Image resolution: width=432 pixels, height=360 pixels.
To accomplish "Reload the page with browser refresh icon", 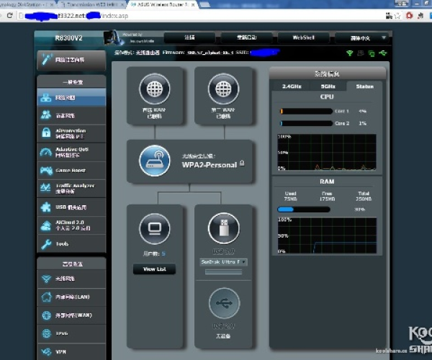I will coord(10,15).
